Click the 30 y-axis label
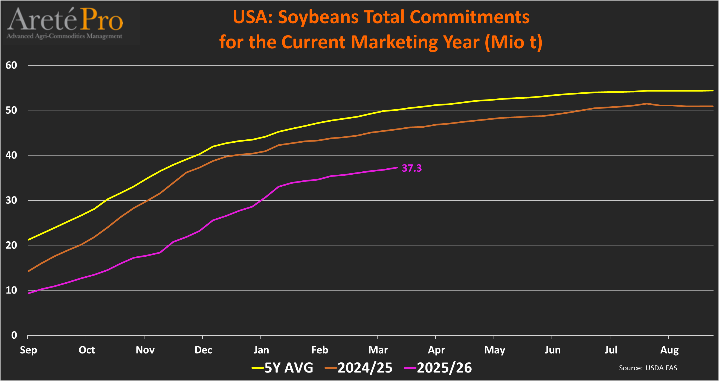The height and width of the screenshot is (381, 719). [x=11, y=200]
